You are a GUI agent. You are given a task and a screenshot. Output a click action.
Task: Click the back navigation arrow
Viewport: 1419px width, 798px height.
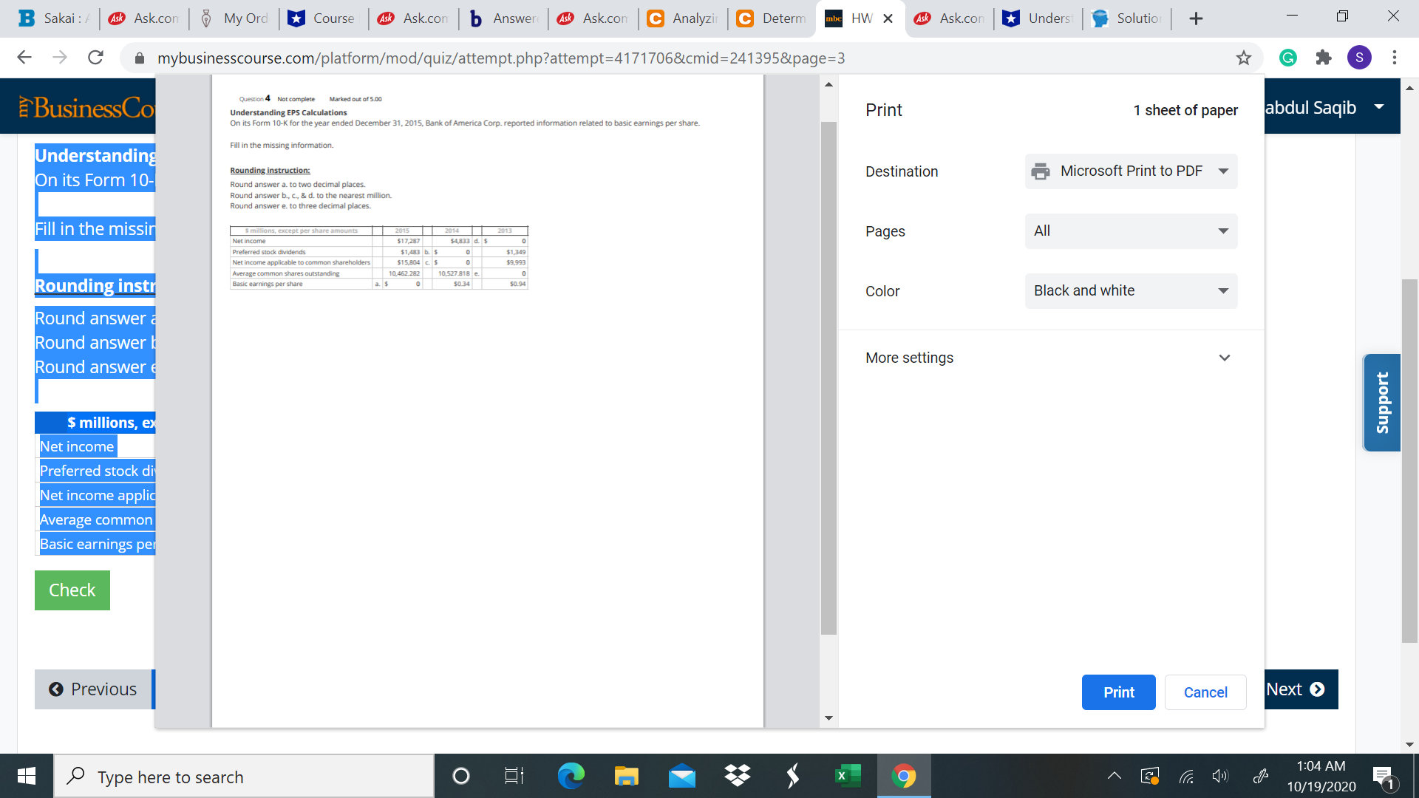[x=24, y=58]
